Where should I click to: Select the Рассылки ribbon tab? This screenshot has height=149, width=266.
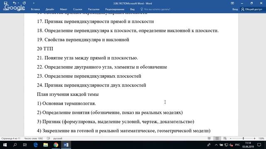pyautogui.click(x=94, y=9)
